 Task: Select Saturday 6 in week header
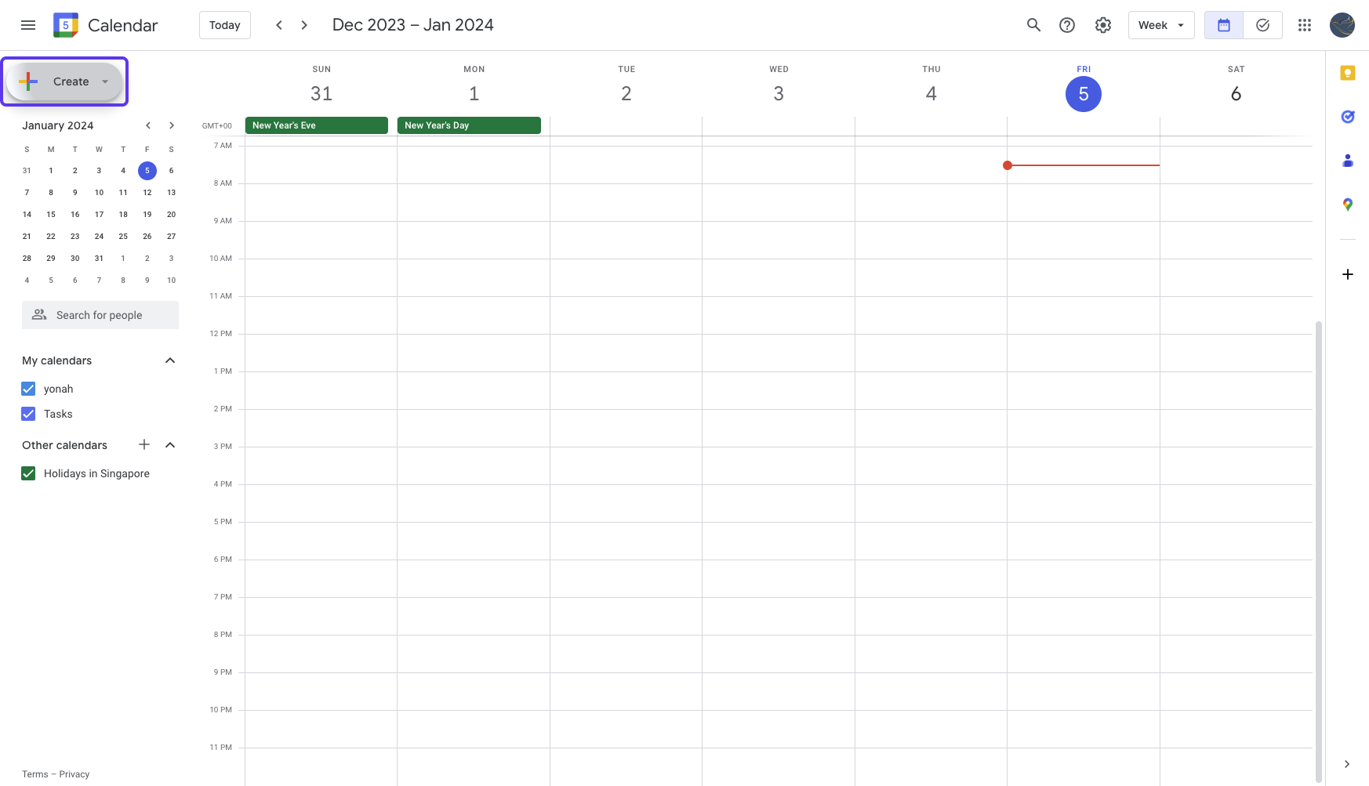coord(1236,94)
